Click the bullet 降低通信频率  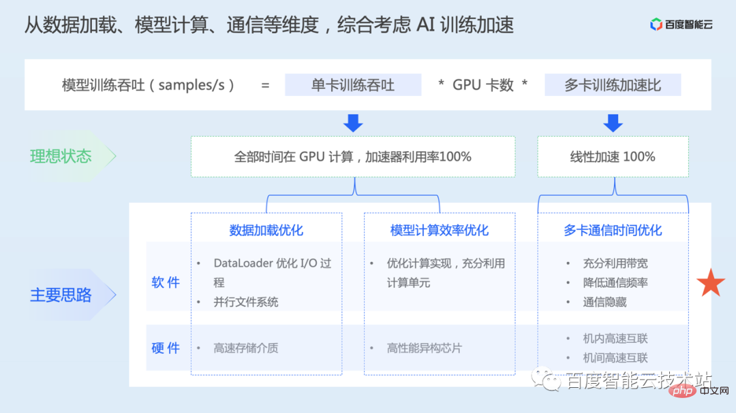point(615,282)
